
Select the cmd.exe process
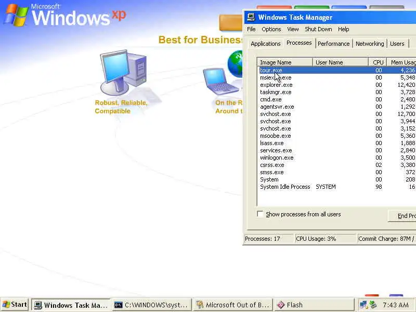click(x=337, y=99)
